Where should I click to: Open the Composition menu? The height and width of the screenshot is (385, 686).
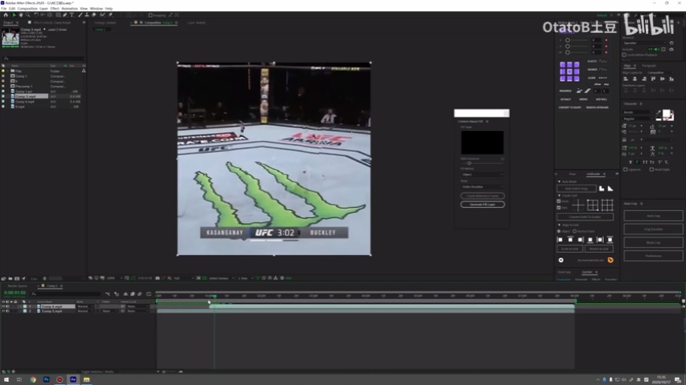point(28,9)
